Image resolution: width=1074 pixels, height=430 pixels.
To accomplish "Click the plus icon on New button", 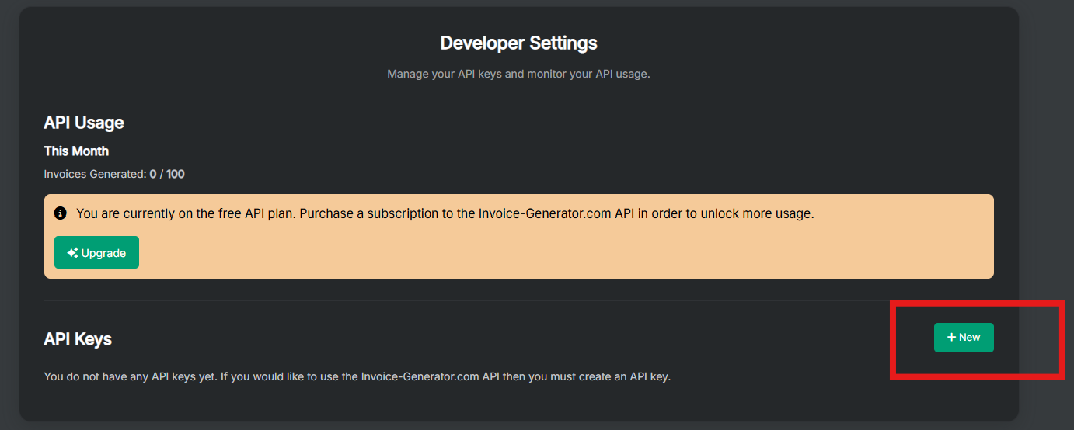I will (x=951, y=338).
